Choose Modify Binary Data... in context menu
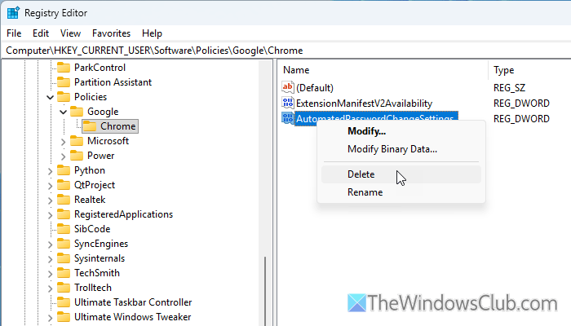 click(x=401, y=149)
